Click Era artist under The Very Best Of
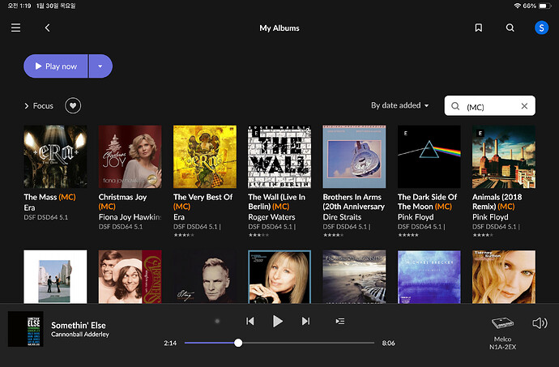559x367 pixels. [179, 217]
